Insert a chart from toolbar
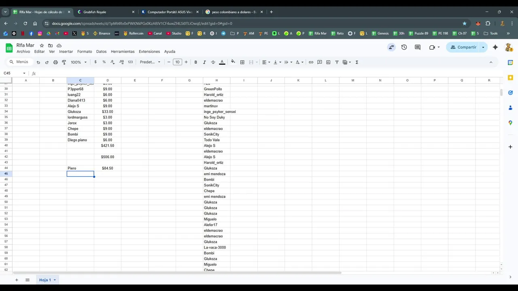This screenshot has height=291, width=518. tap(328, 62)
